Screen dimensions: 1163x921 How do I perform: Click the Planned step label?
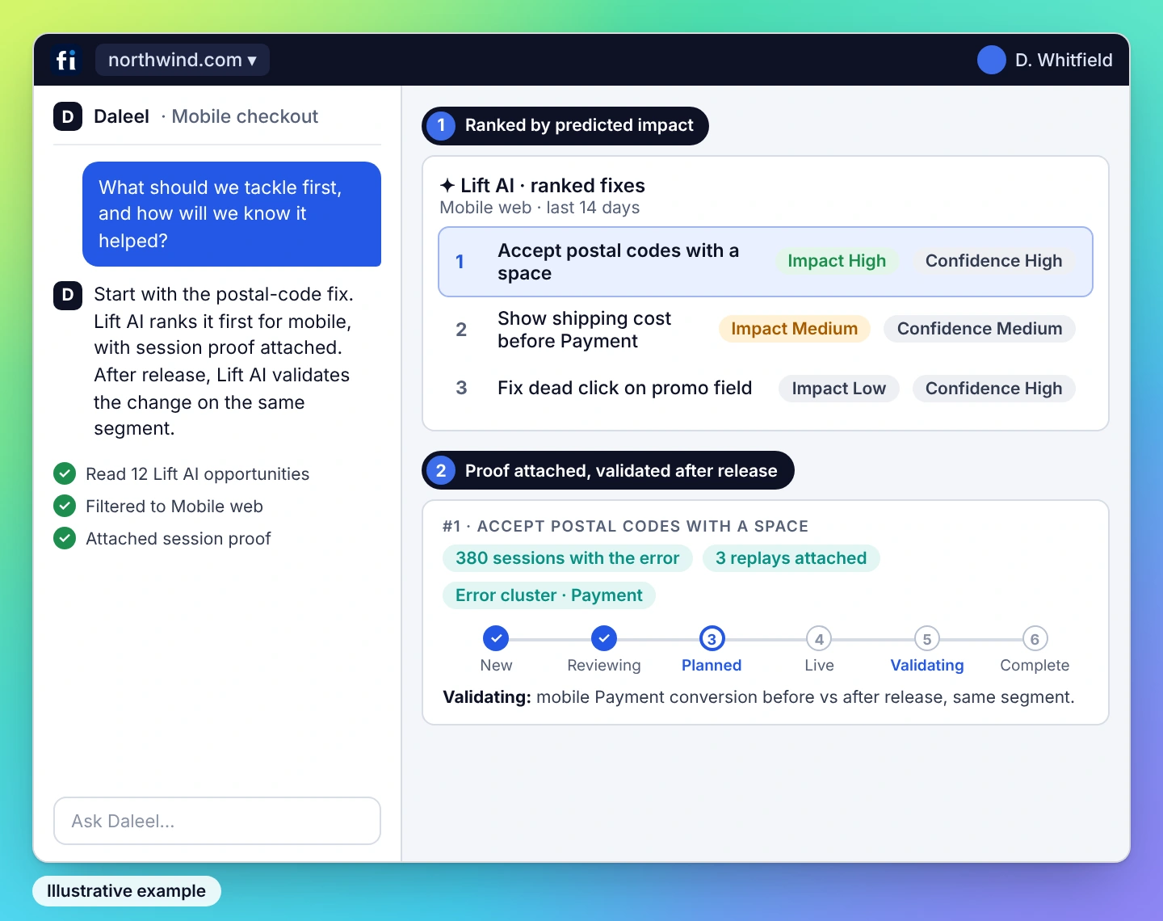pos(712,665)
